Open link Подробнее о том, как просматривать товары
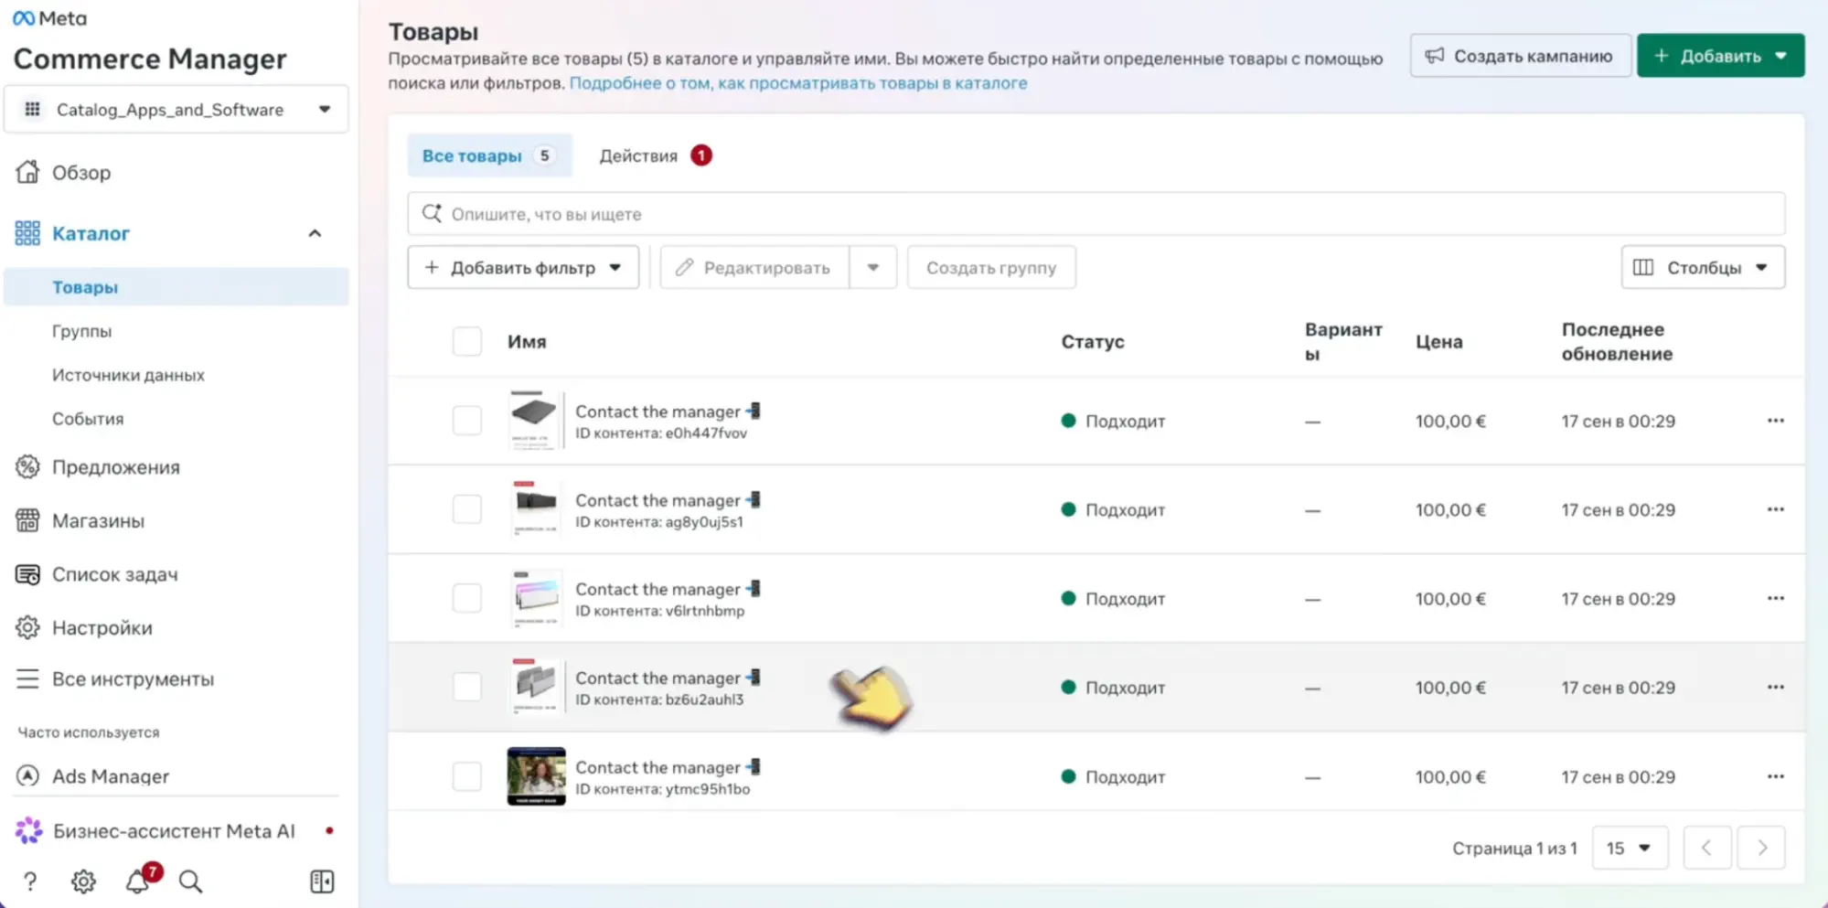Image resolution: width=1828 pixels, height=908 pixels. 798,83
